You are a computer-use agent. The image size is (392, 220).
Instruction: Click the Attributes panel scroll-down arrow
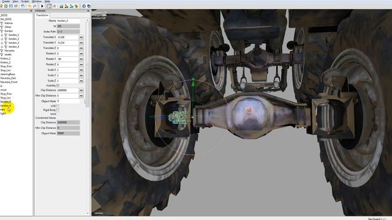(88, 213)
